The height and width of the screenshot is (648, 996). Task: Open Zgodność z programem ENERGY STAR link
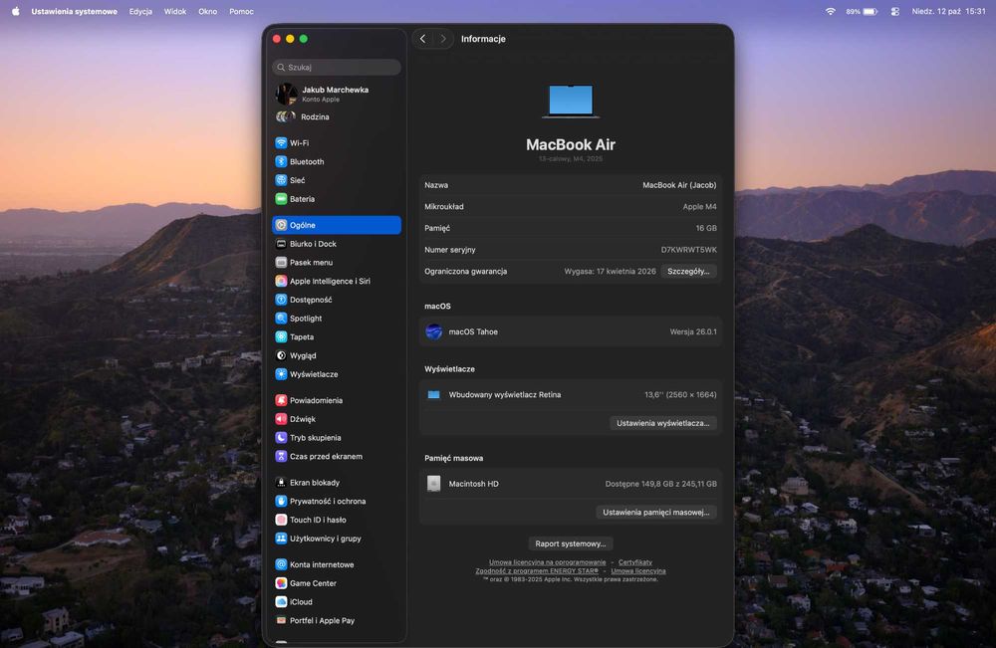[x=537, y=570]
